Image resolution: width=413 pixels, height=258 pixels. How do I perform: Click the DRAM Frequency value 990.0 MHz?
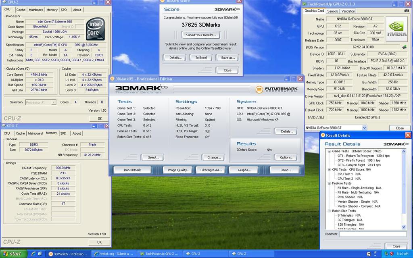pyautogui.click(x=63, y=168)
